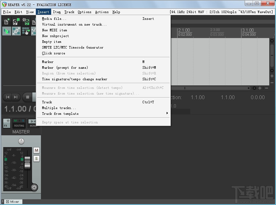The height and width of the screenshot is (205, 276).
Task: Choose Empty item menu entry
Action: click(x=103, y=42)
